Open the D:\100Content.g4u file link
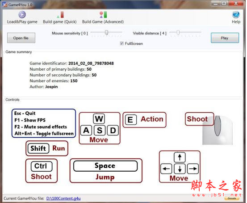 point(63,198)
